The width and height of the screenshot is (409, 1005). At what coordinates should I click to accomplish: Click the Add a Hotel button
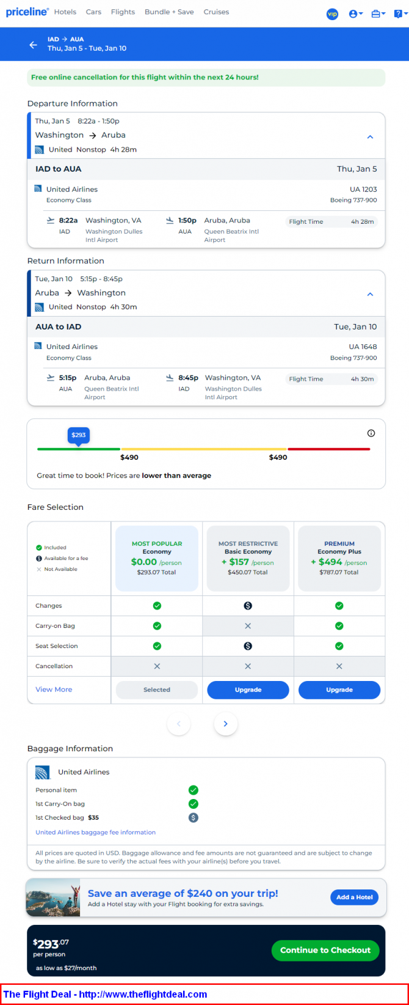coord(355,897)
